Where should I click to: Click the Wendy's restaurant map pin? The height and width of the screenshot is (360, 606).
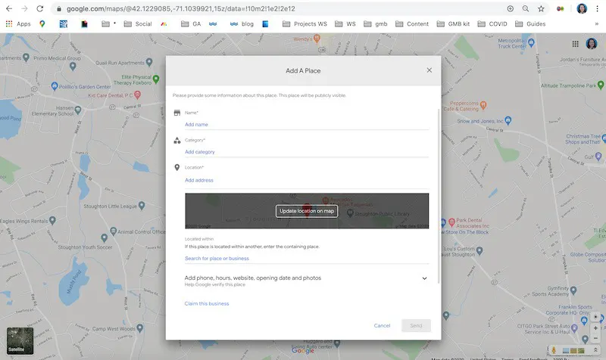(317, 39)
